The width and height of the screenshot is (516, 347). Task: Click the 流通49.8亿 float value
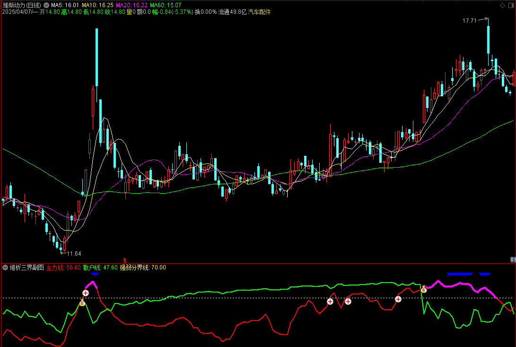tap(232, 12)
